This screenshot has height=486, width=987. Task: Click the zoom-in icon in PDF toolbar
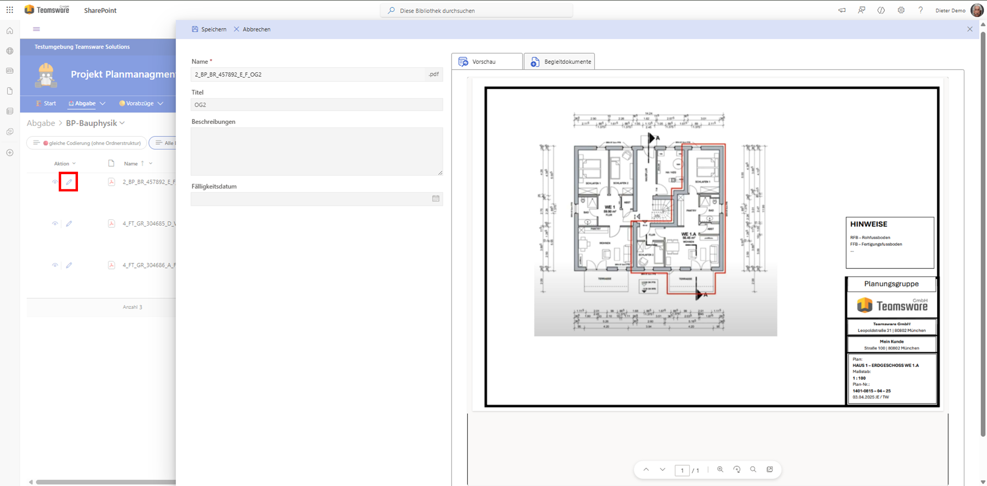[x=720, y=470]
